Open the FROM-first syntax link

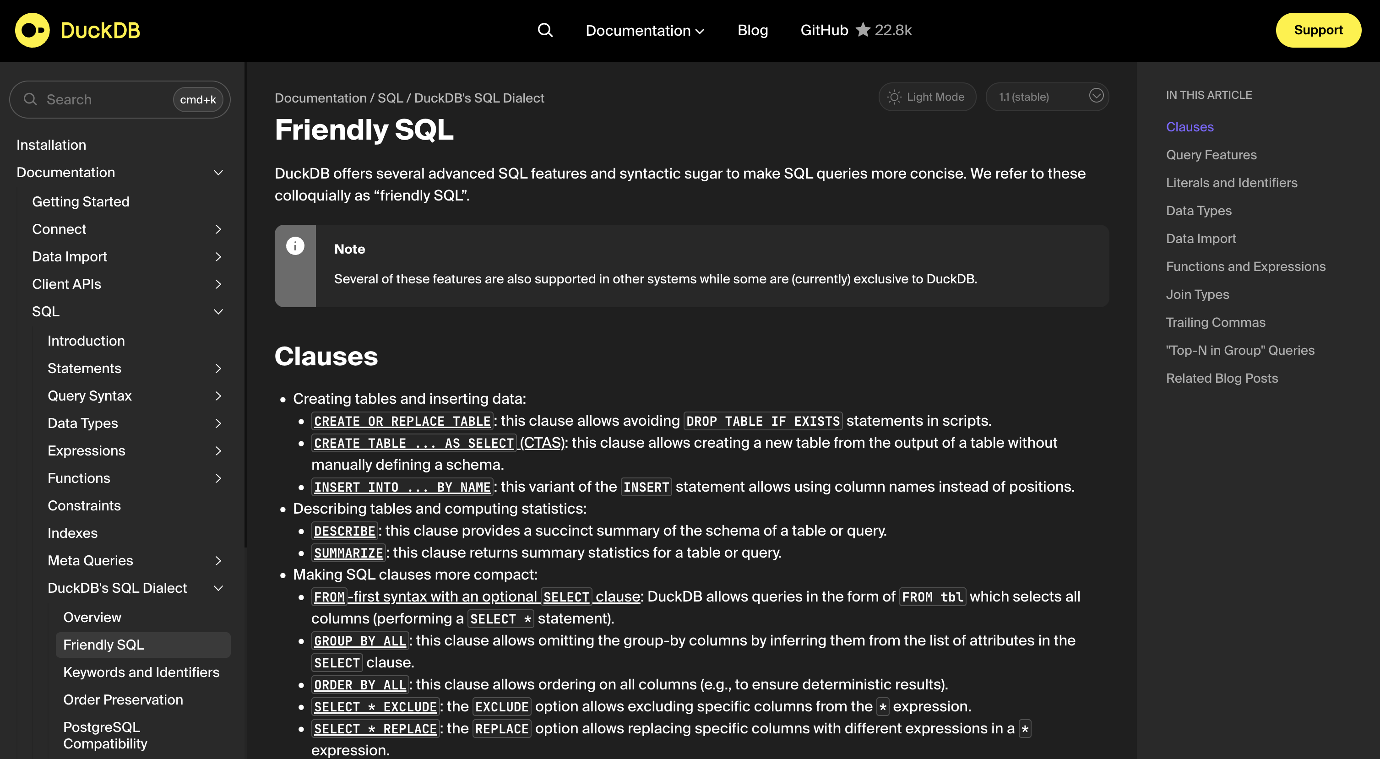click(476, 596)
